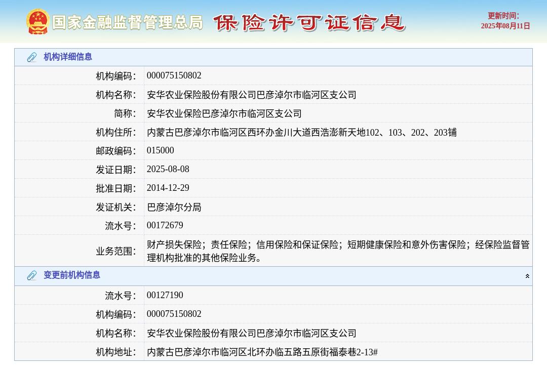Select the old address containing 福泰巷2-13#
This screenshot has width=547, height=368.
262,352
